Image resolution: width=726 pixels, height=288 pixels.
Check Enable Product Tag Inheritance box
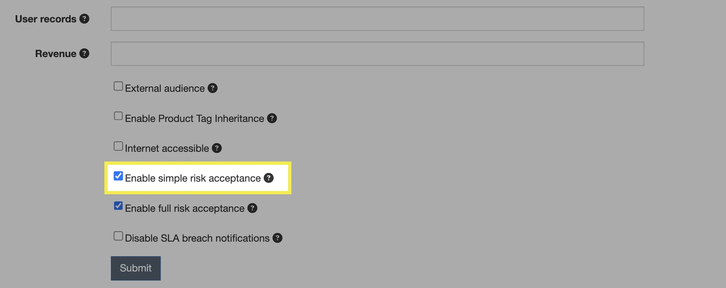118,116
